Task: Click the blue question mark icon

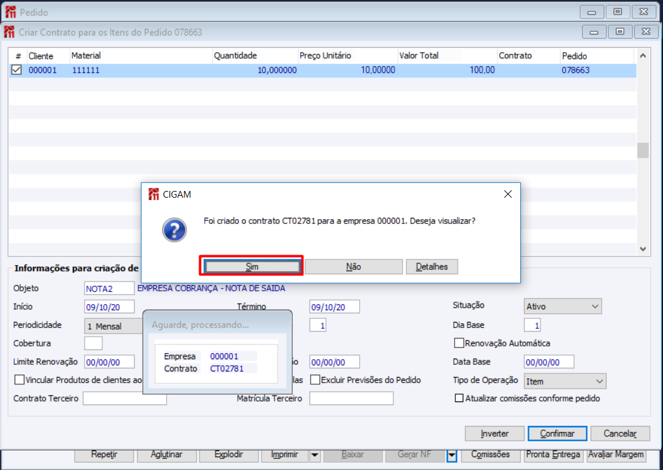Action: click(174, 229)
